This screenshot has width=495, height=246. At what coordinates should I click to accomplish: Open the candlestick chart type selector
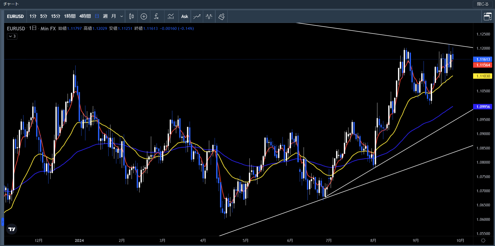[131, 16]
